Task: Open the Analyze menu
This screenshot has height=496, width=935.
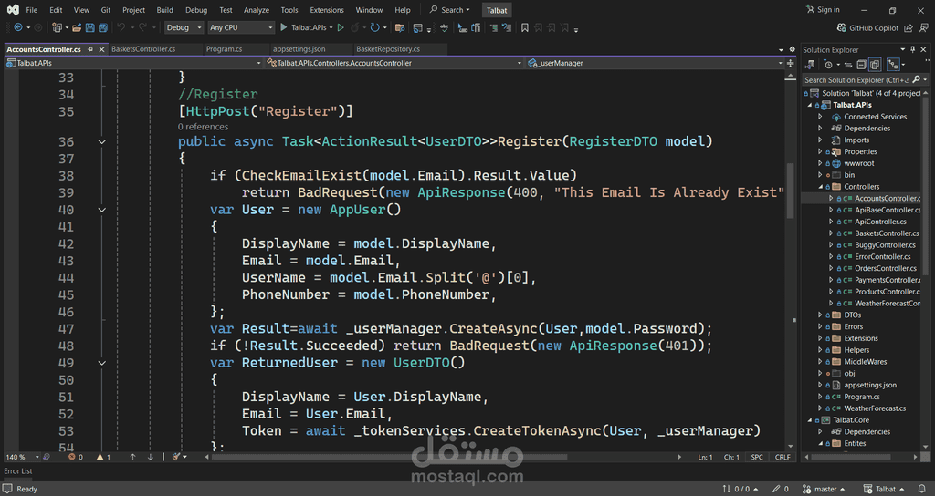Action: tap(257, 10)
